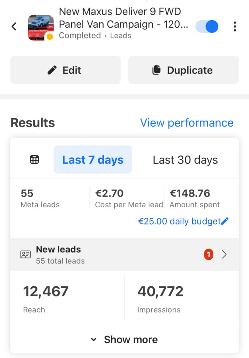Switch to the Last 30 days tab
Image resolution: width=249 pixels, height=358 pixels.
click(x=185, y=160)
